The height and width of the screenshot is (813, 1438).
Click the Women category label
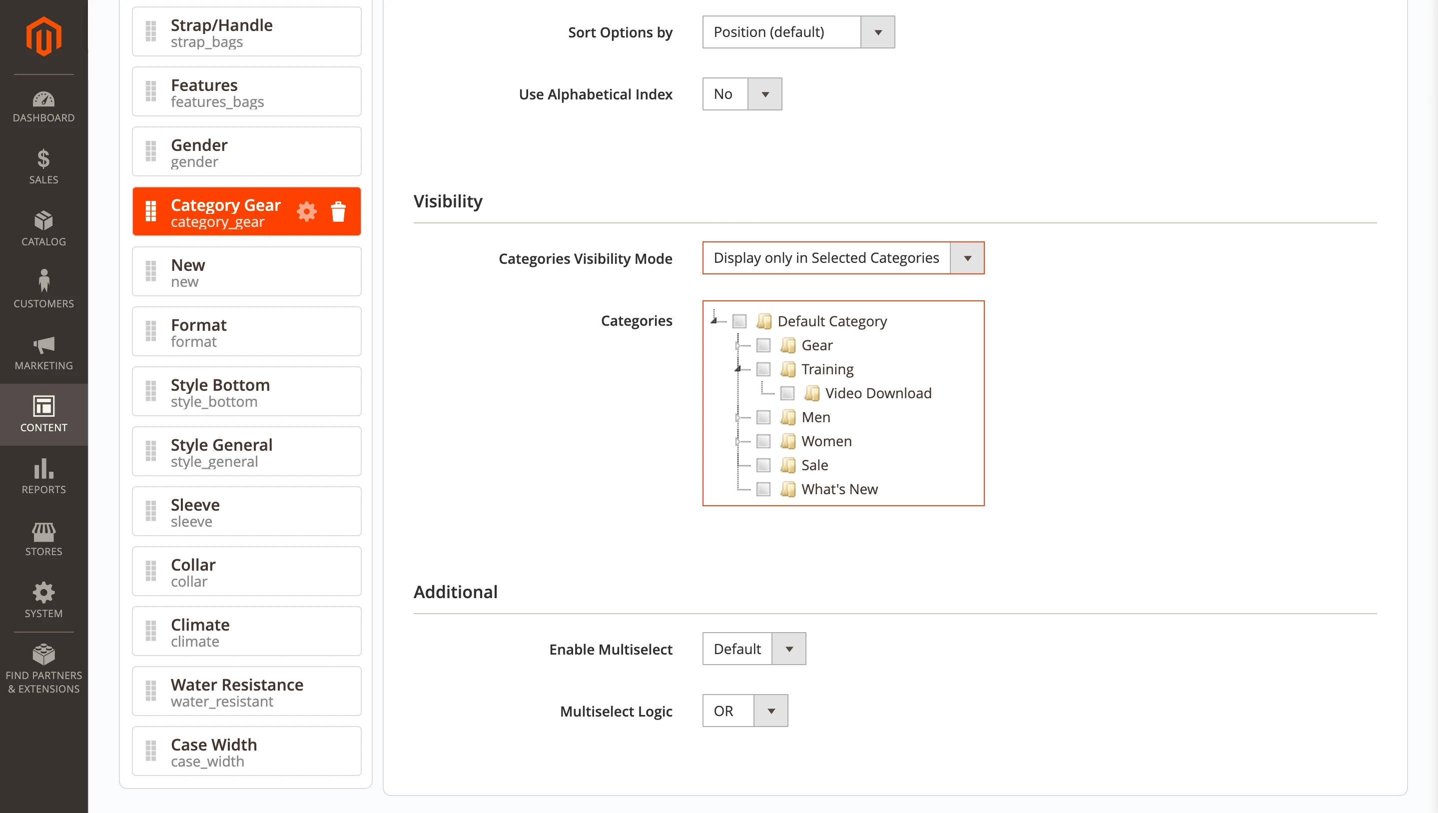[x=826, y=442]
